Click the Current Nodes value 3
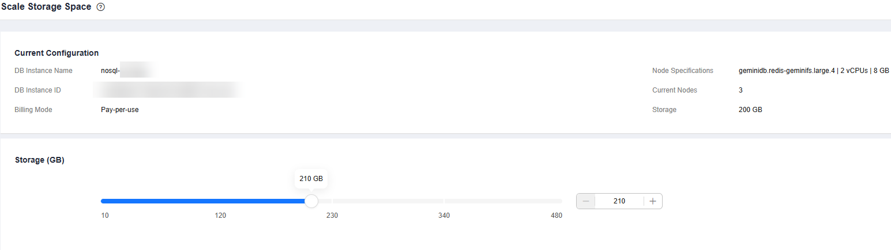The image size is (891, 250). (x=740, y=90)
